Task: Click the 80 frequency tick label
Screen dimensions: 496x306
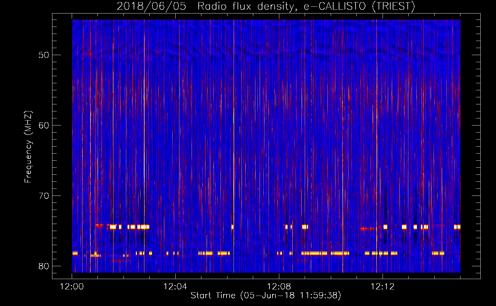Action: 44,266
